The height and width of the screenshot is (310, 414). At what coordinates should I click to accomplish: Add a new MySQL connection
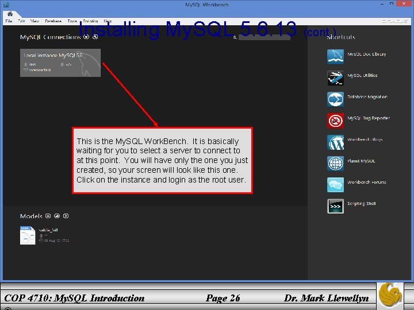pyautogui.click(x=86, y=37)
